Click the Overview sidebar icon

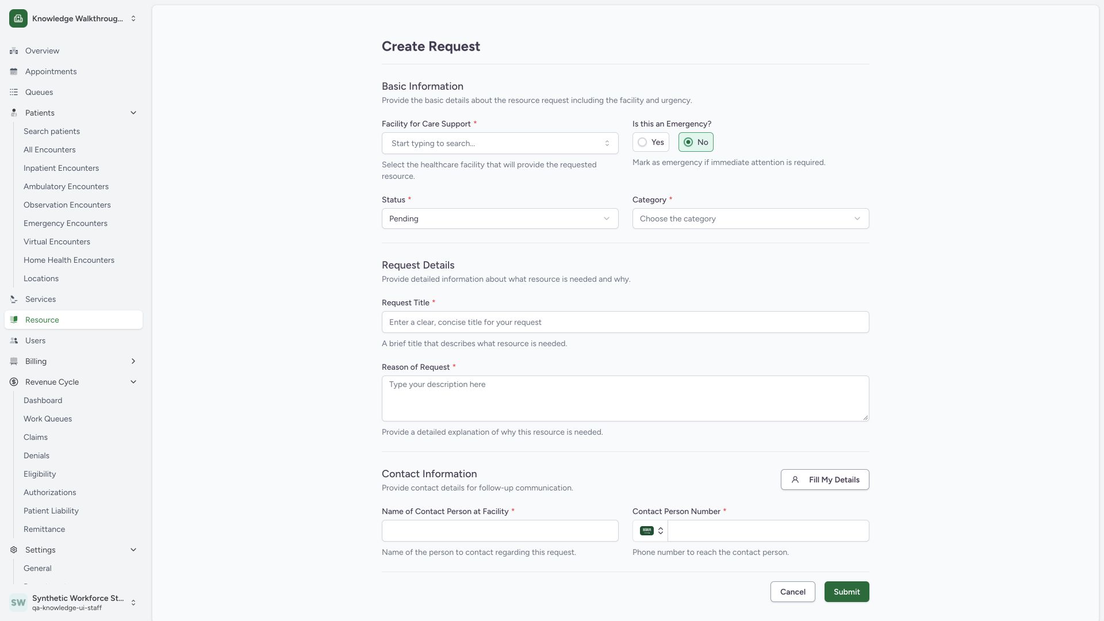(x=14, y=51)
